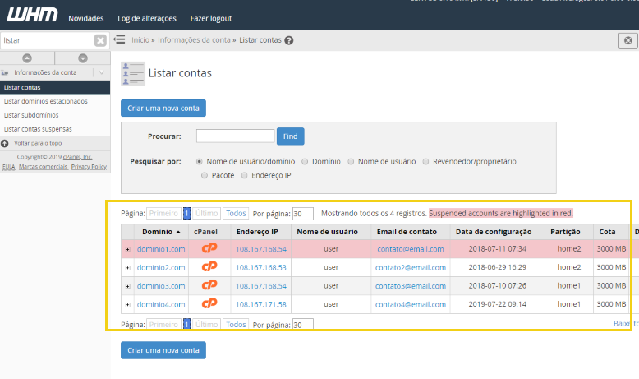Go to Informações da conta breadcrumb
Screen dimensions: 639x379
coord(194,40)
